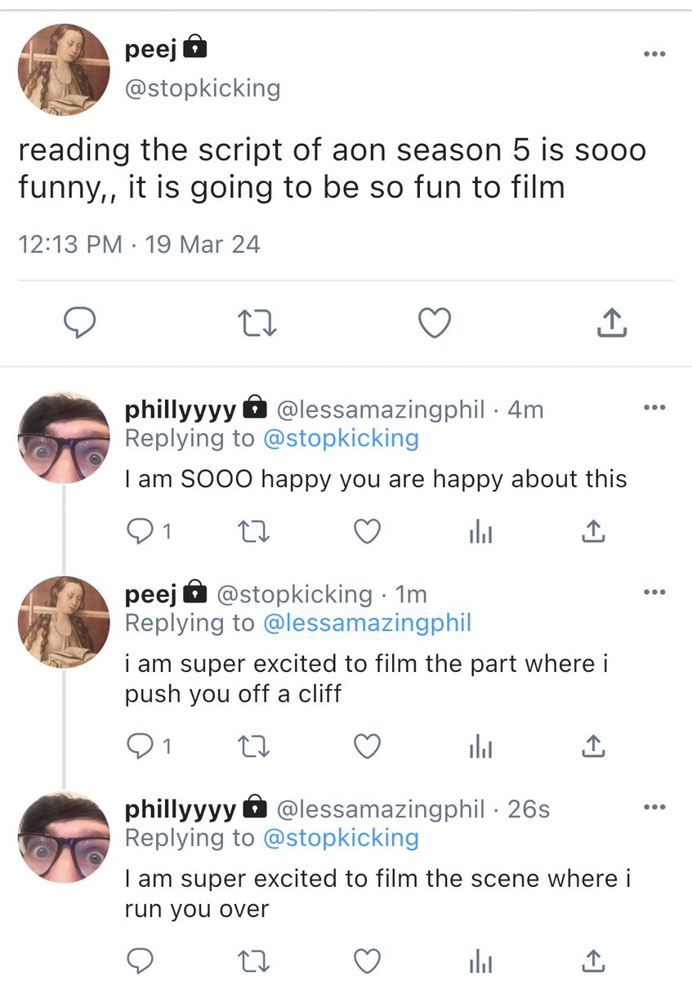View analytics of 'run you over' tweet
This screenshot has width=692, height=981.
point(480,960)
